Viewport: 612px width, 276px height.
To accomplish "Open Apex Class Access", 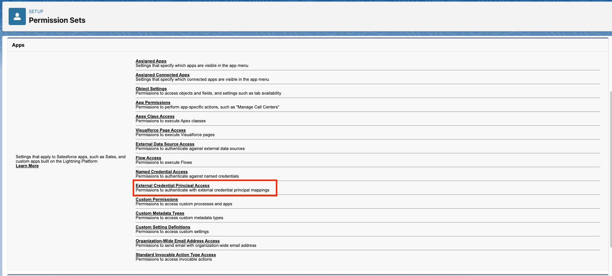I will tap(155, 116).
